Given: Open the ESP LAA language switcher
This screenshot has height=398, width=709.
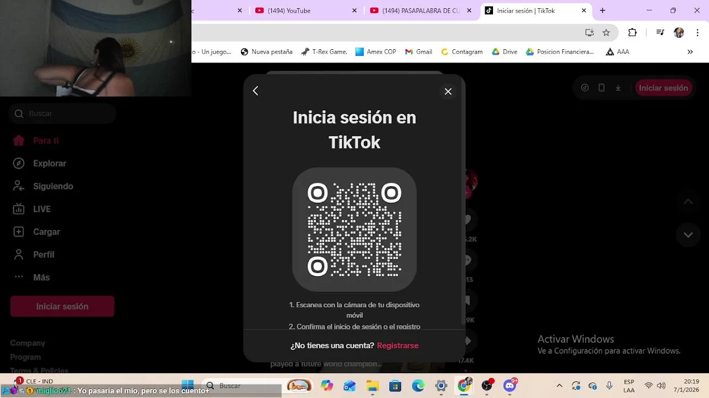Looking at the screenshot, I should pos(629,386).
